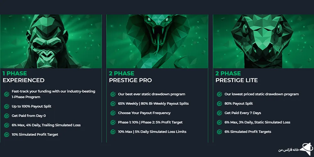The width and height of the screenshot is (314, 157).
Task: Click the globe logo in the watermark
Action: [x=305, y=149]
